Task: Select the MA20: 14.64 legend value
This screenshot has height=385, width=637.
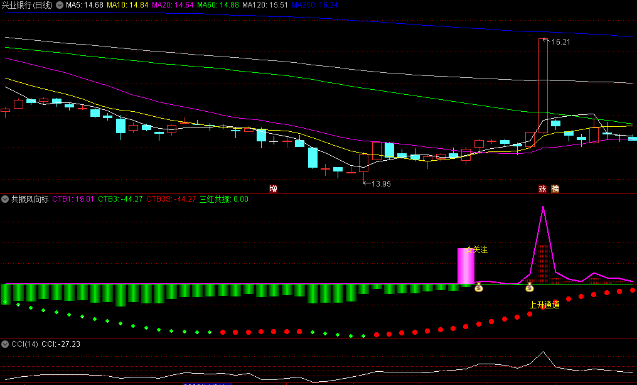Action: pos(173,5)
